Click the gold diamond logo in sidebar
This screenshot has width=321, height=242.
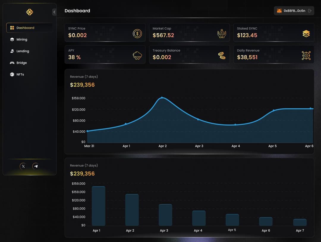coord(29,12)
